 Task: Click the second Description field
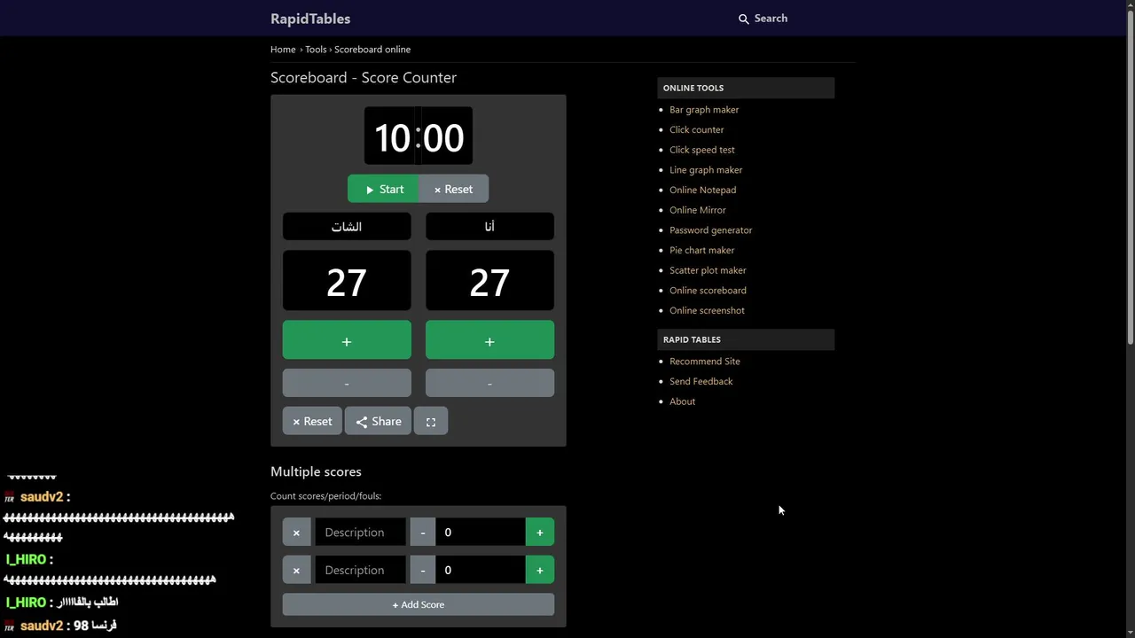pyautogui.click(x=360, y=570)
